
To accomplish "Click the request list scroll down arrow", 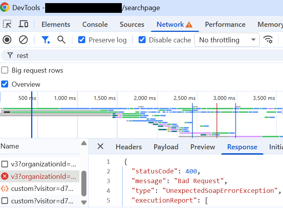I will [84, 203].
